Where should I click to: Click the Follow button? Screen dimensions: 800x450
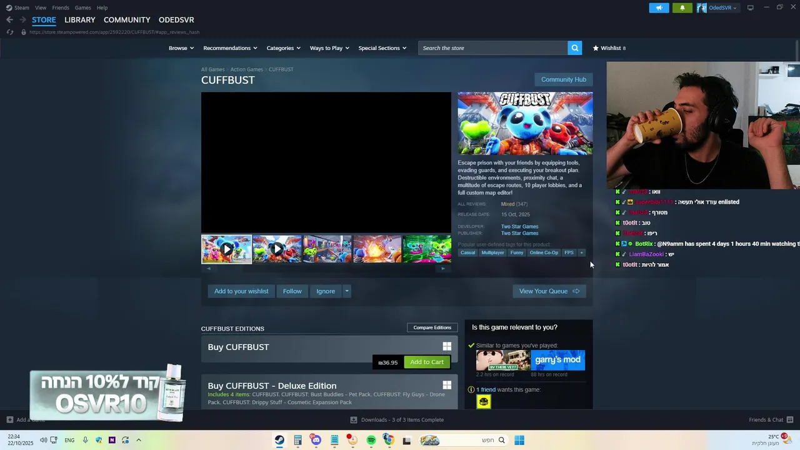292,291
